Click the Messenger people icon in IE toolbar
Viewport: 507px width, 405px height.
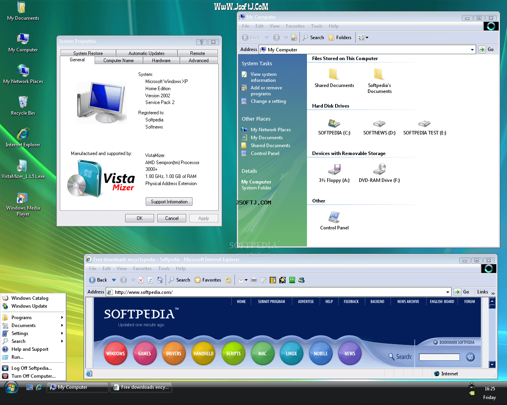pyautogui.click(x=301, y=280)
